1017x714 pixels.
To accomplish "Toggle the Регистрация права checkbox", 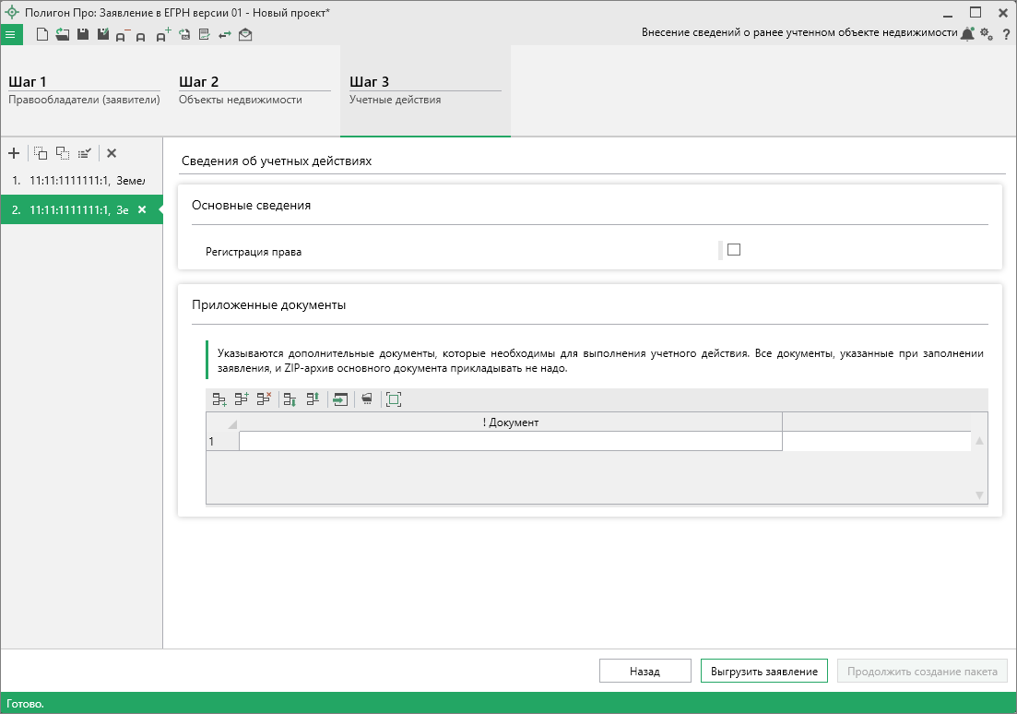I will (734, 249).
